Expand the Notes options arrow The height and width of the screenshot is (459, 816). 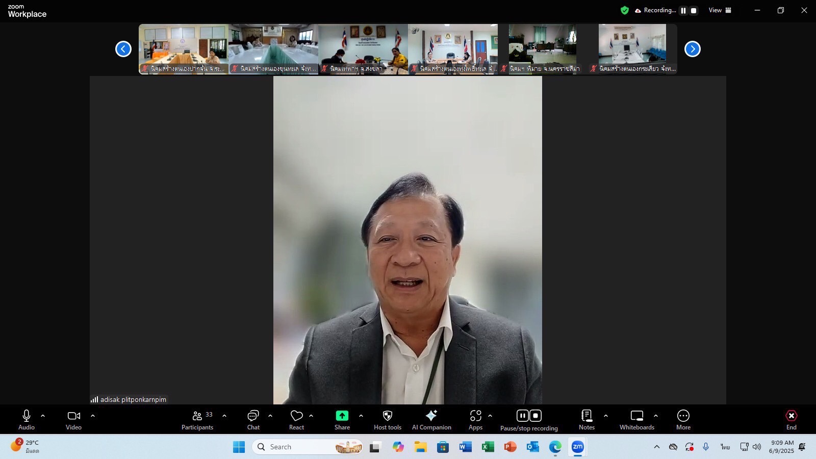tap(606, 416)
